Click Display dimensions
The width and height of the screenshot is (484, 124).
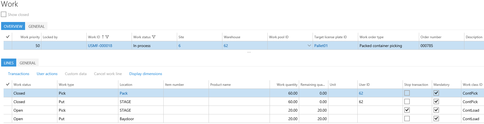(145, 74)
